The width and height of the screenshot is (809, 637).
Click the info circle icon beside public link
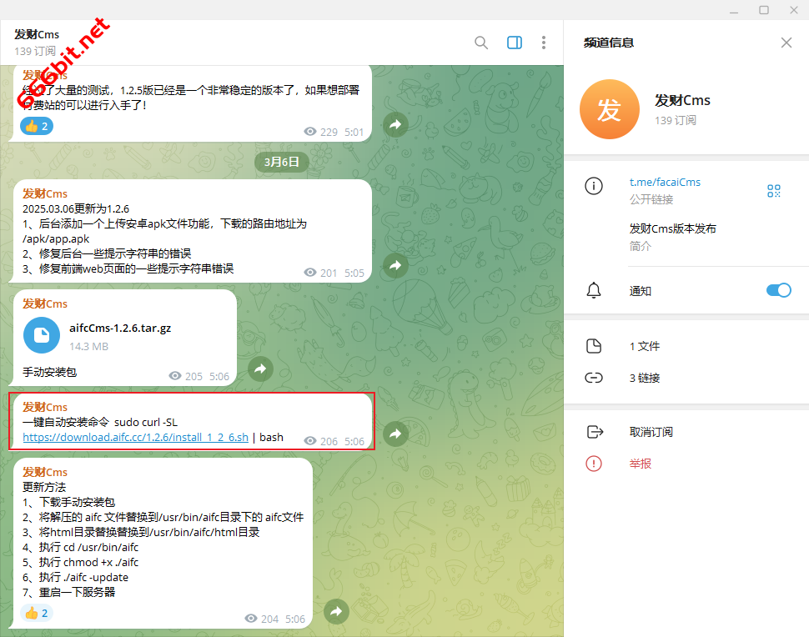coord(594,186)
